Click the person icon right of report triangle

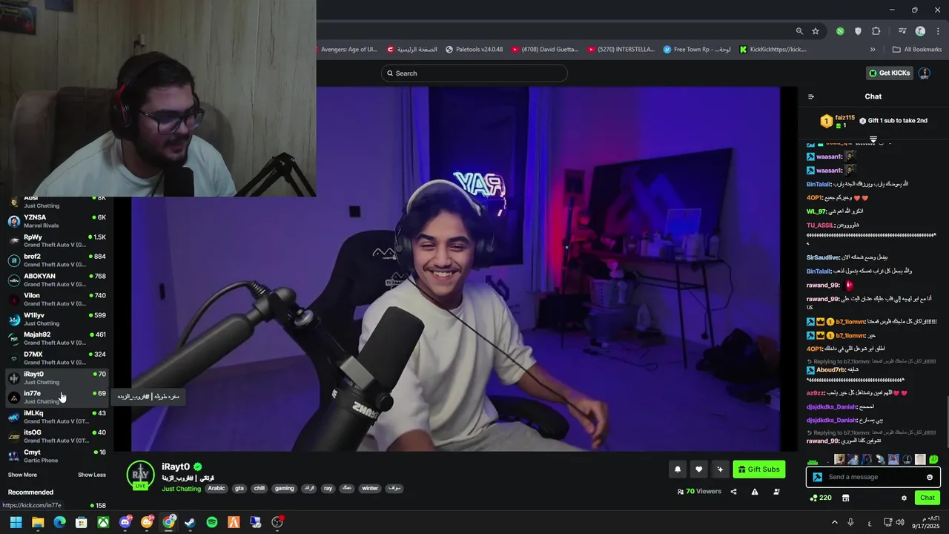tap(776, 491)
